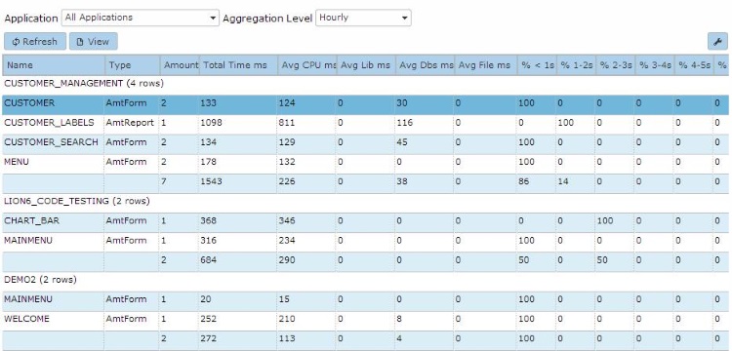
Task: Click the View button
Action: 94,42
